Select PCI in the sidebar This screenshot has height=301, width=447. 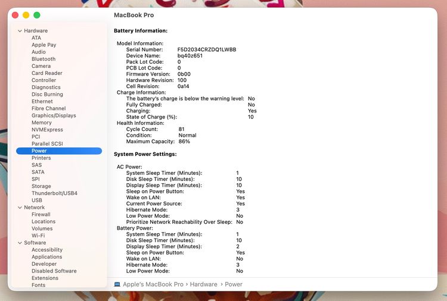click(36, 137)
